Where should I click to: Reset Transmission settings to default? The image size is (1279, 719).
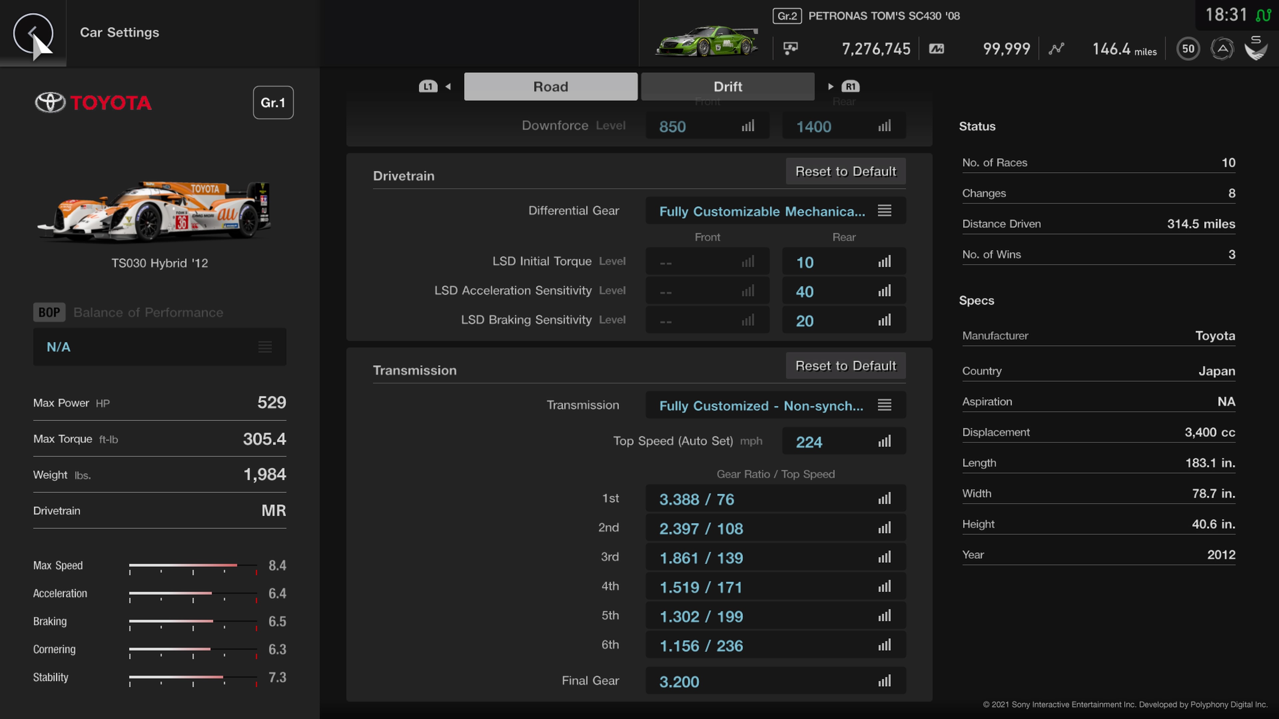pos(846,366)
